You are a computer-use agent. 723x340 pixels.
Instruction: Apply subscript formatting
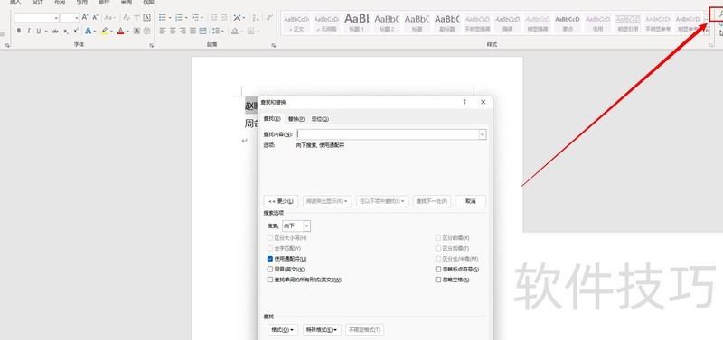point(66,31)
